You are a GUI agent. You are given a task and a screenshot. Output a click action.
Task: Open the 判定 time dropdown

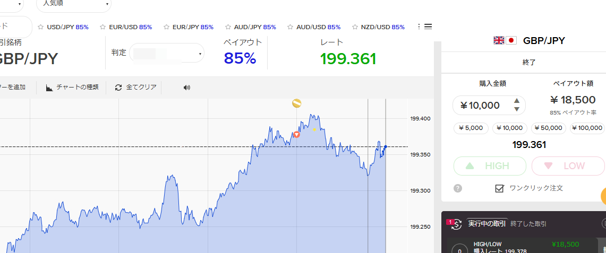(x=167, y=53)
